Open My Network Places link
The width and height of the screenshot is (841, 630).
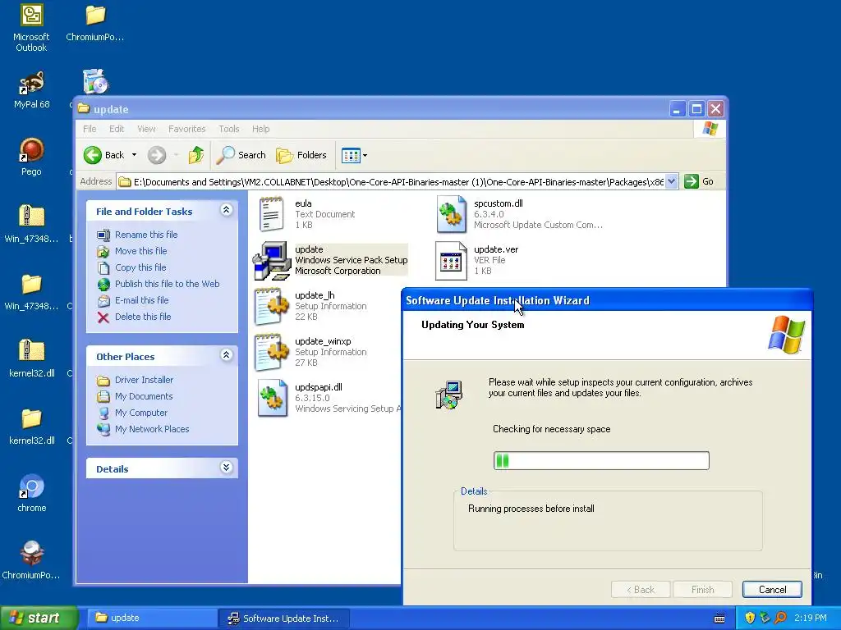coord(152,429)
